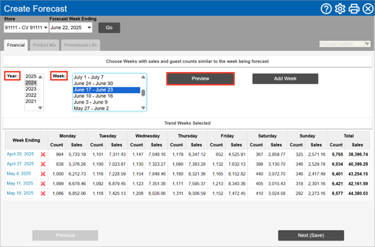Click the Preview button
This screenshot has width=375, height=247.
point(201,78)
